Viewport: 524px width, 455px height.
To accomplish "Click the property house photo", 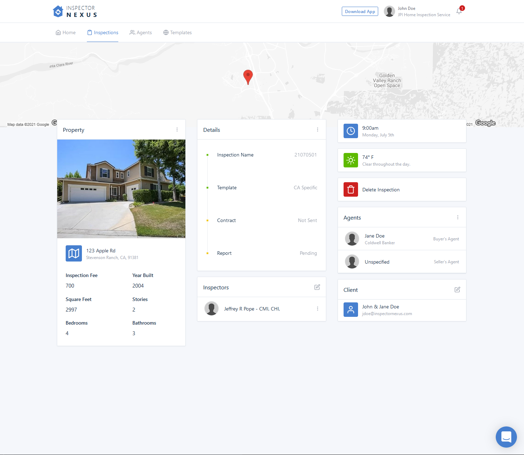I will (x=121, y=189).
